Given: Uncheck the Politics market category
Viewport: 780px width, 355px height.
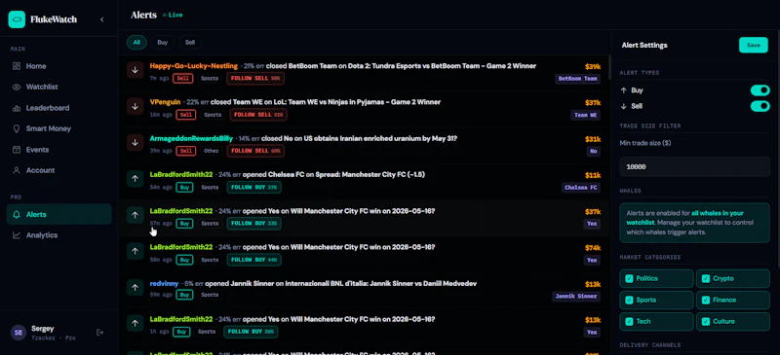Looking at the screenshot, I should pos(656,278).
